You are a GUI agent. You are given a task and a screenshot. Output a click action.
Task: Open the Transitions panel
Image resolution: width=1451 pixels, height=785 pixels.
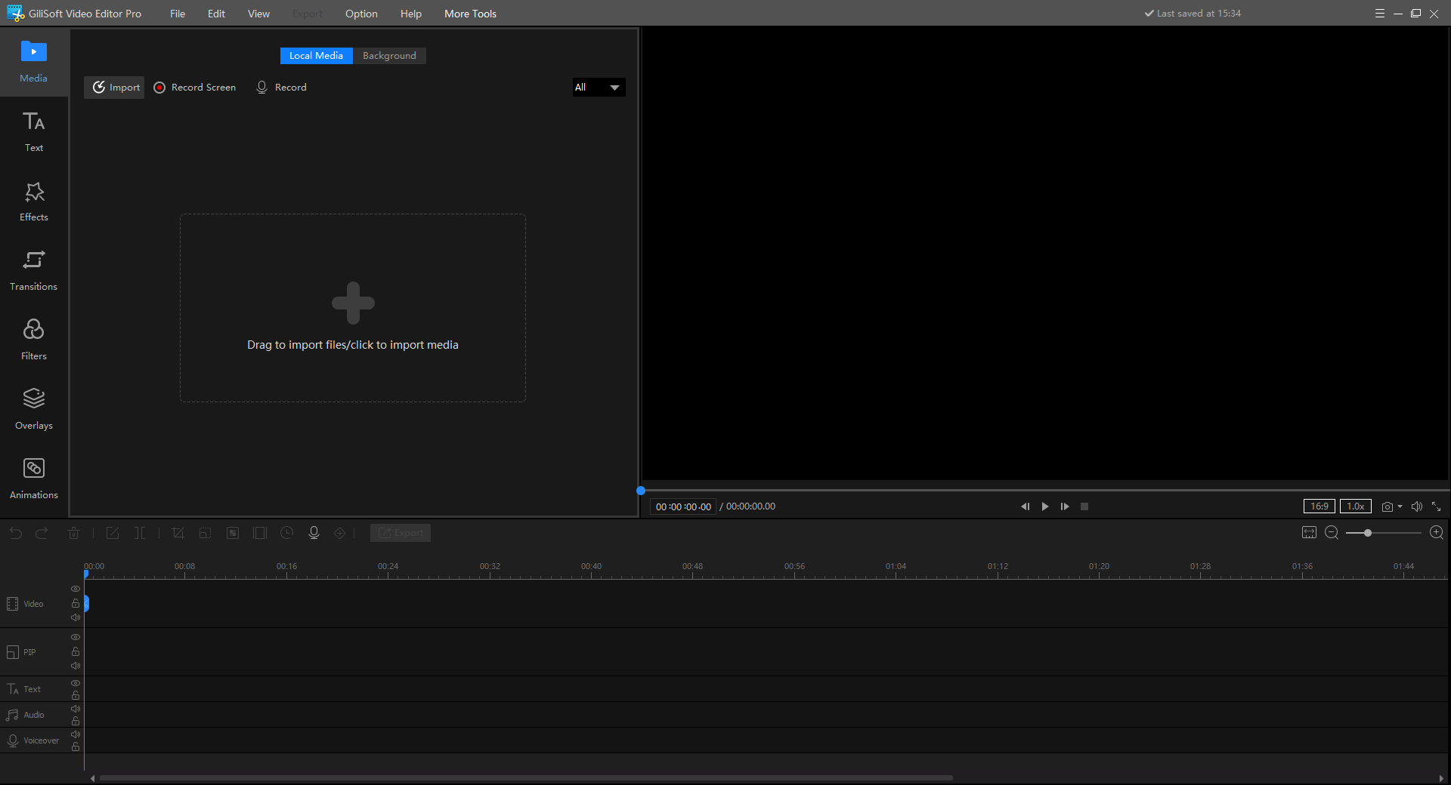[33, 270]
